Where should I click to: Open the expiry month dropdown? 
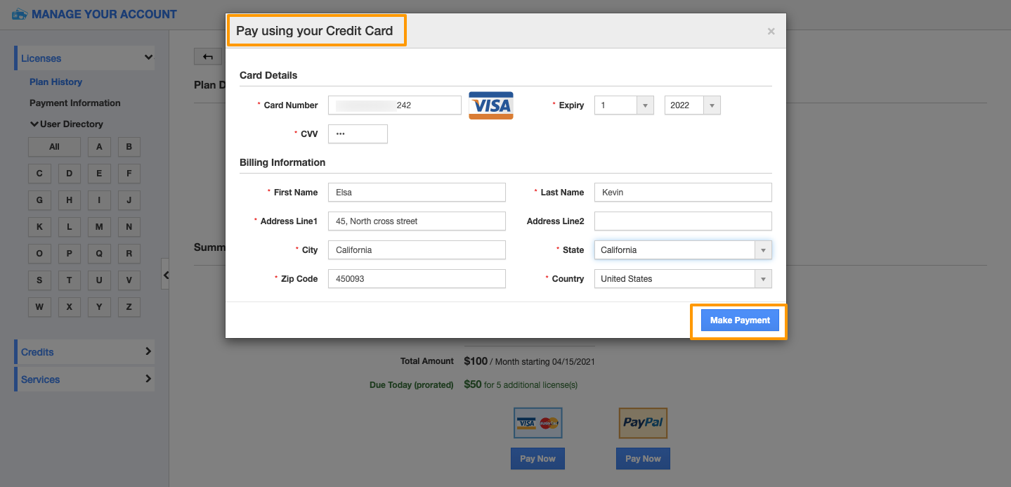(x=645, y=105)
